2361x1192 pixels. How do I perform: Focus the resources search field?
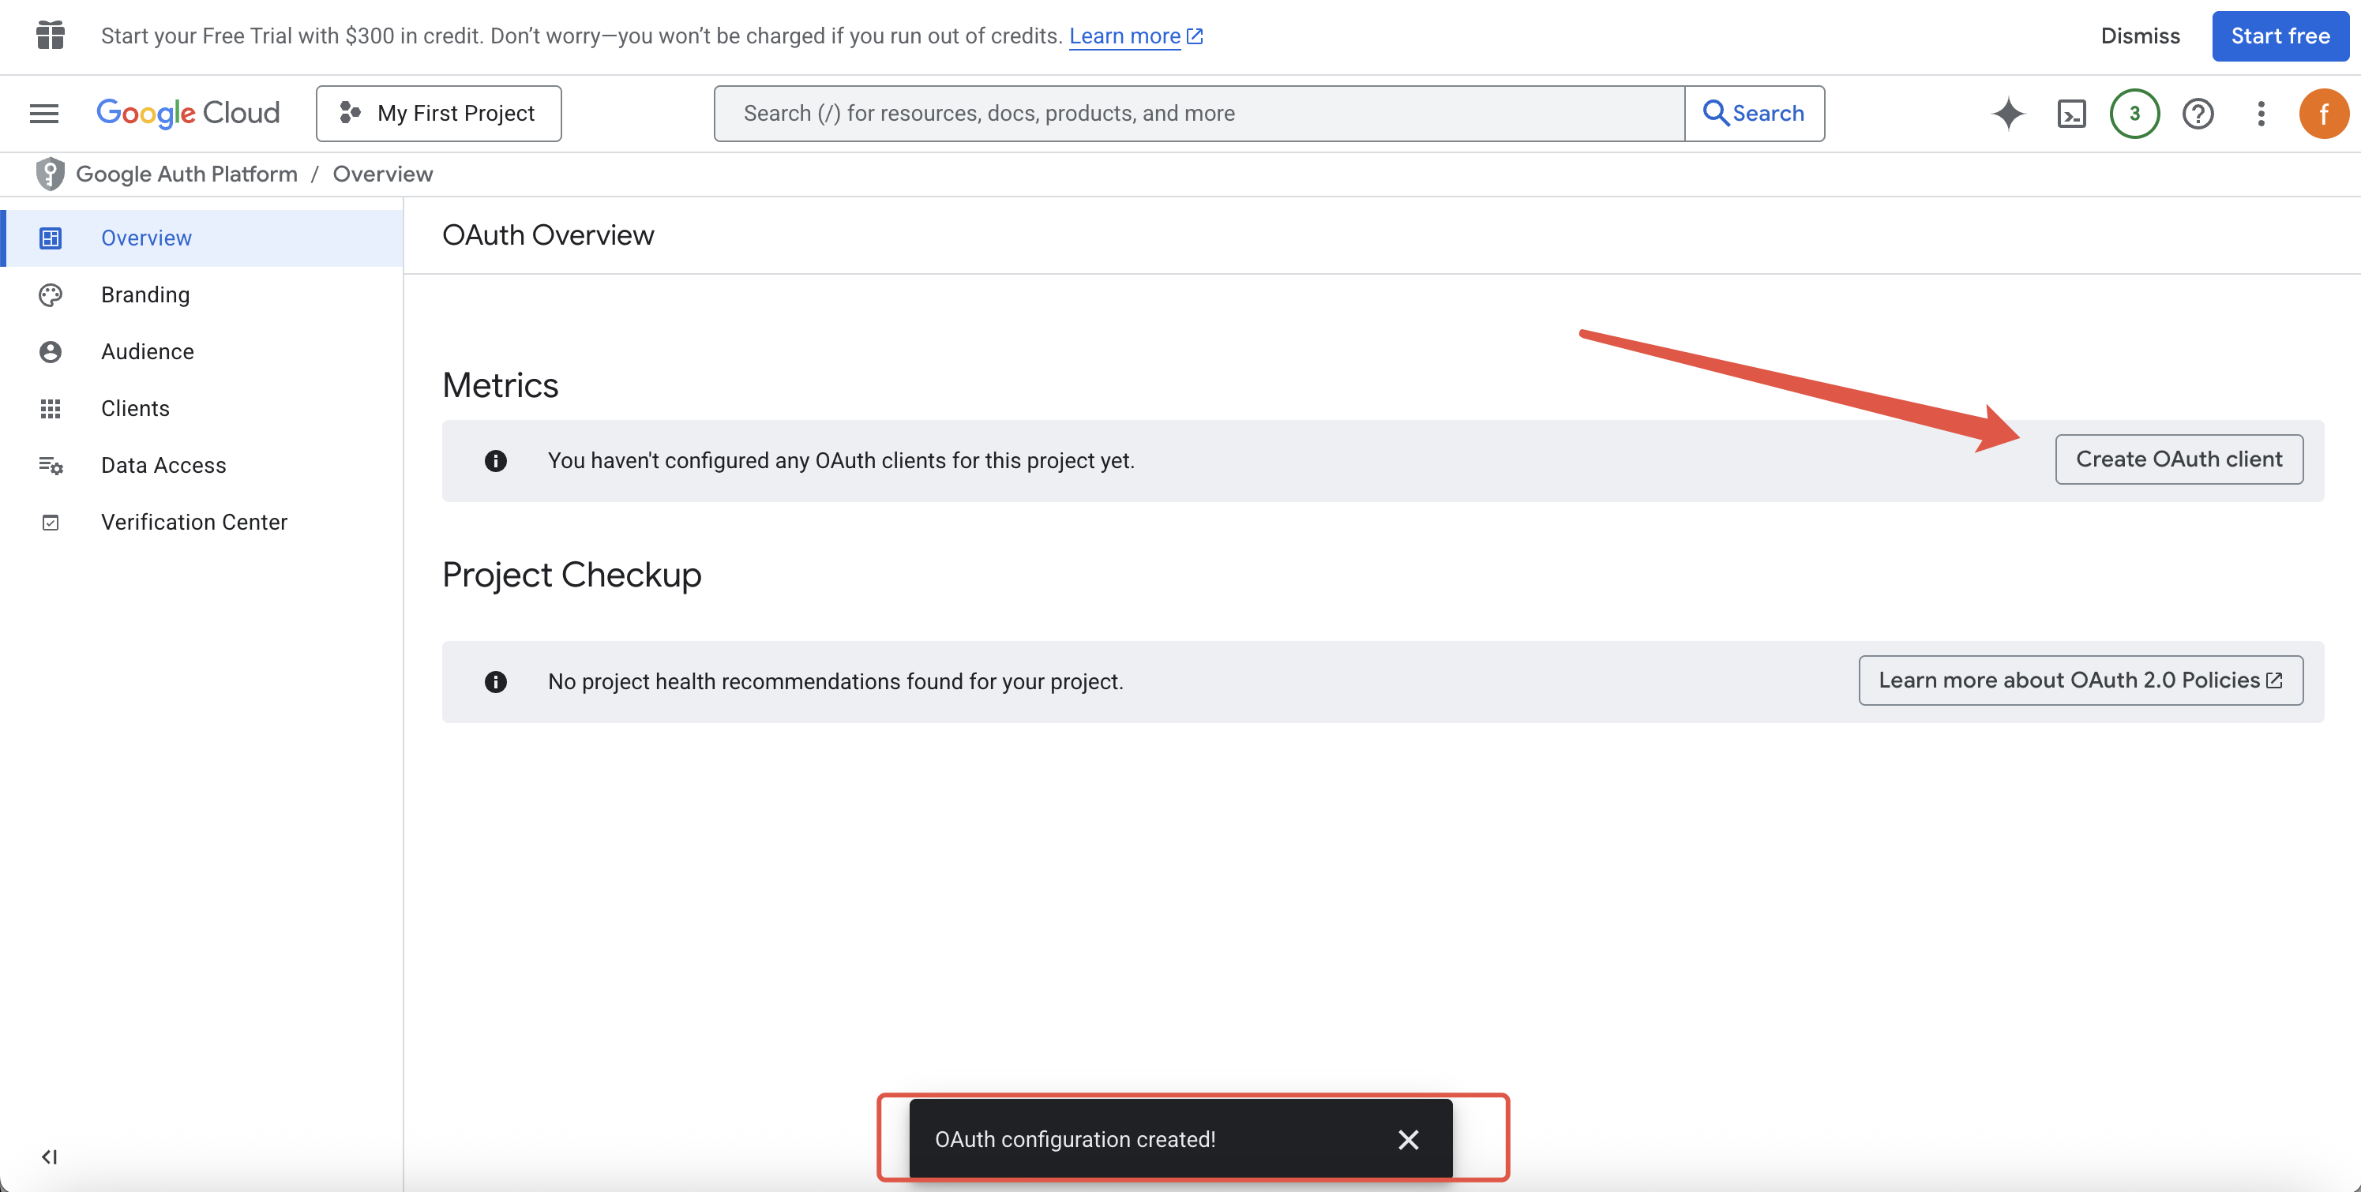pyautogui.click(x=1199, y=113)
